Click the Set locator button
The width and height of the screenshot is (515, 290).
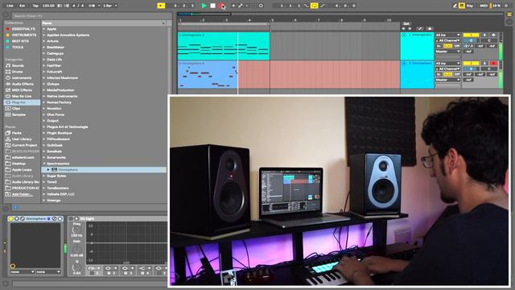tap(406, 23)
